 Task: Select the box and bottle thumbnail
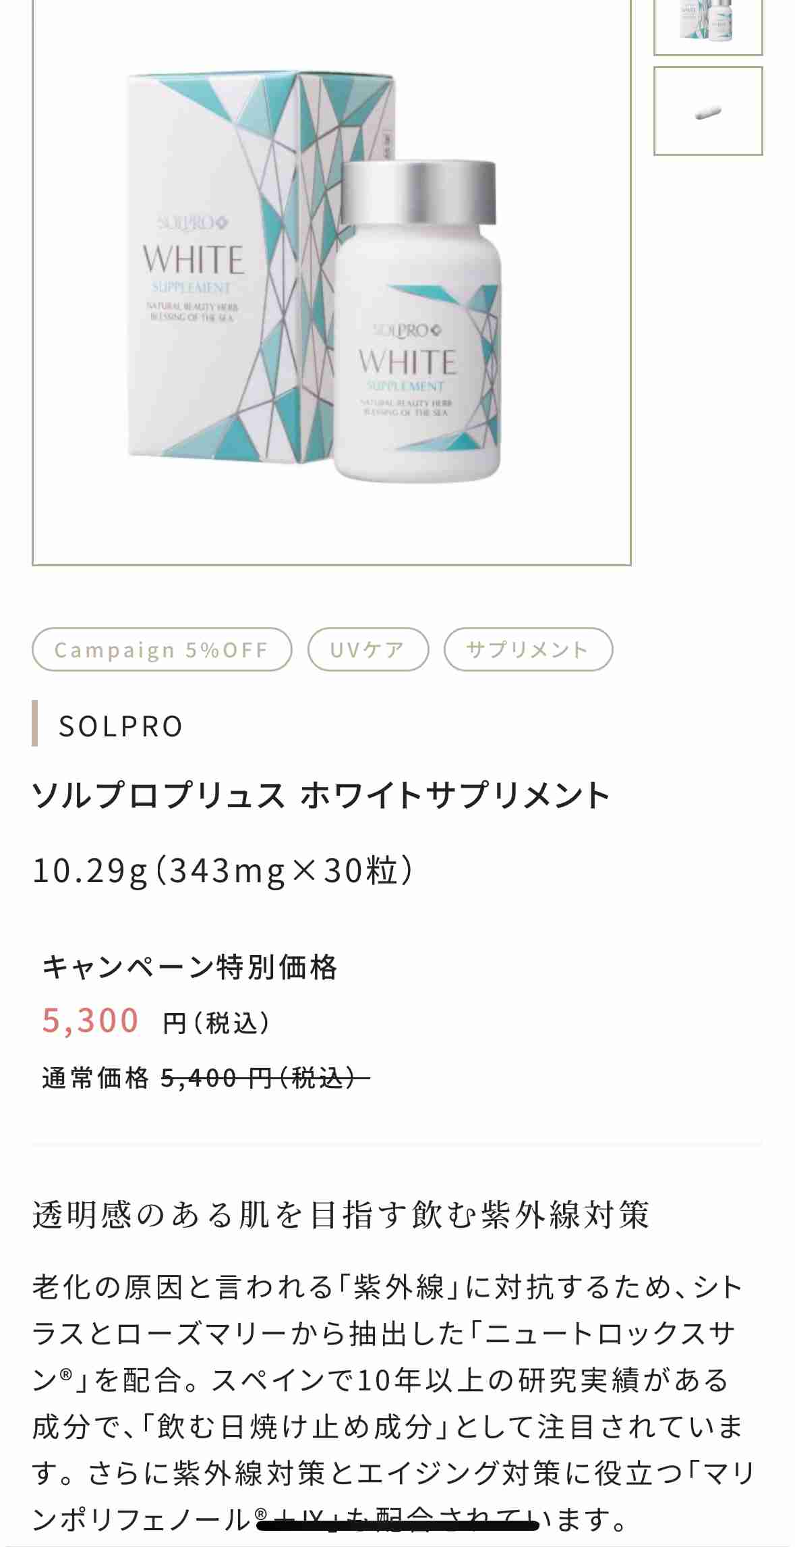pos(708,26)
